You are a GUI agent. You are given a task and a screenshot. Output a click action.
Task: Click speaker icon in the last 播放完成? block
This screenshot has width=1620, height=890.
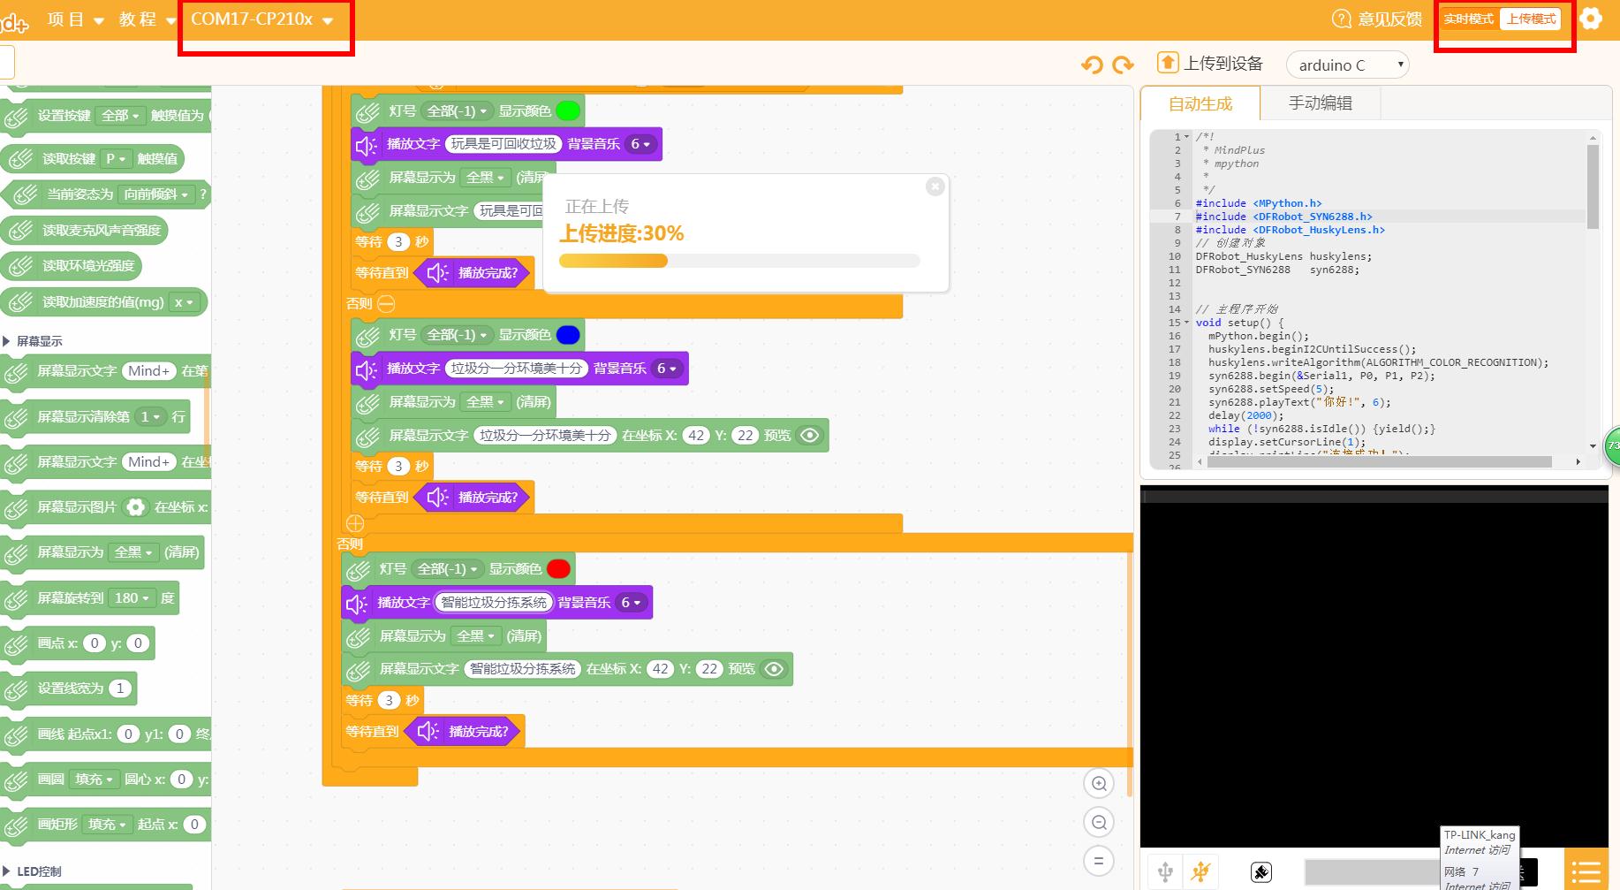click(428, 731)
